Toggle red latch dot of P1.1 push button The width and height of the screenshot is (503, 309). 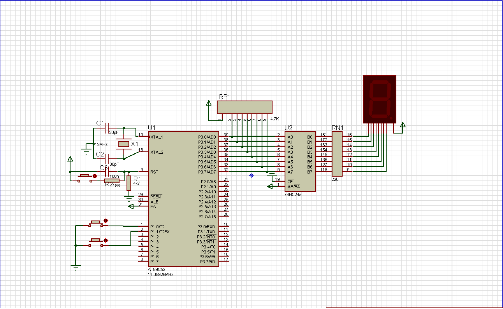tap(106, 241)
